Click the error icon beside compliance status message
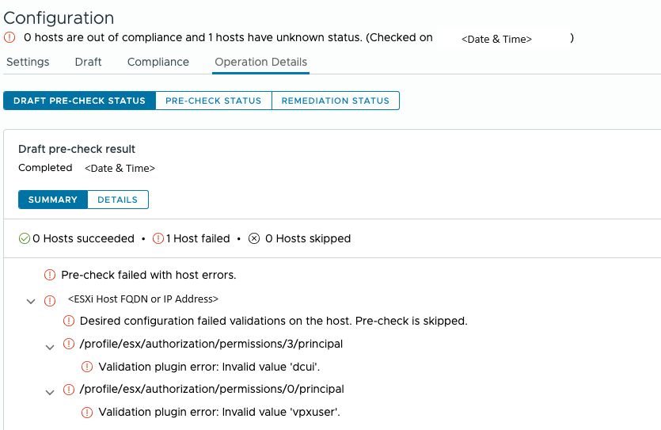 click(x=9, y=37)
